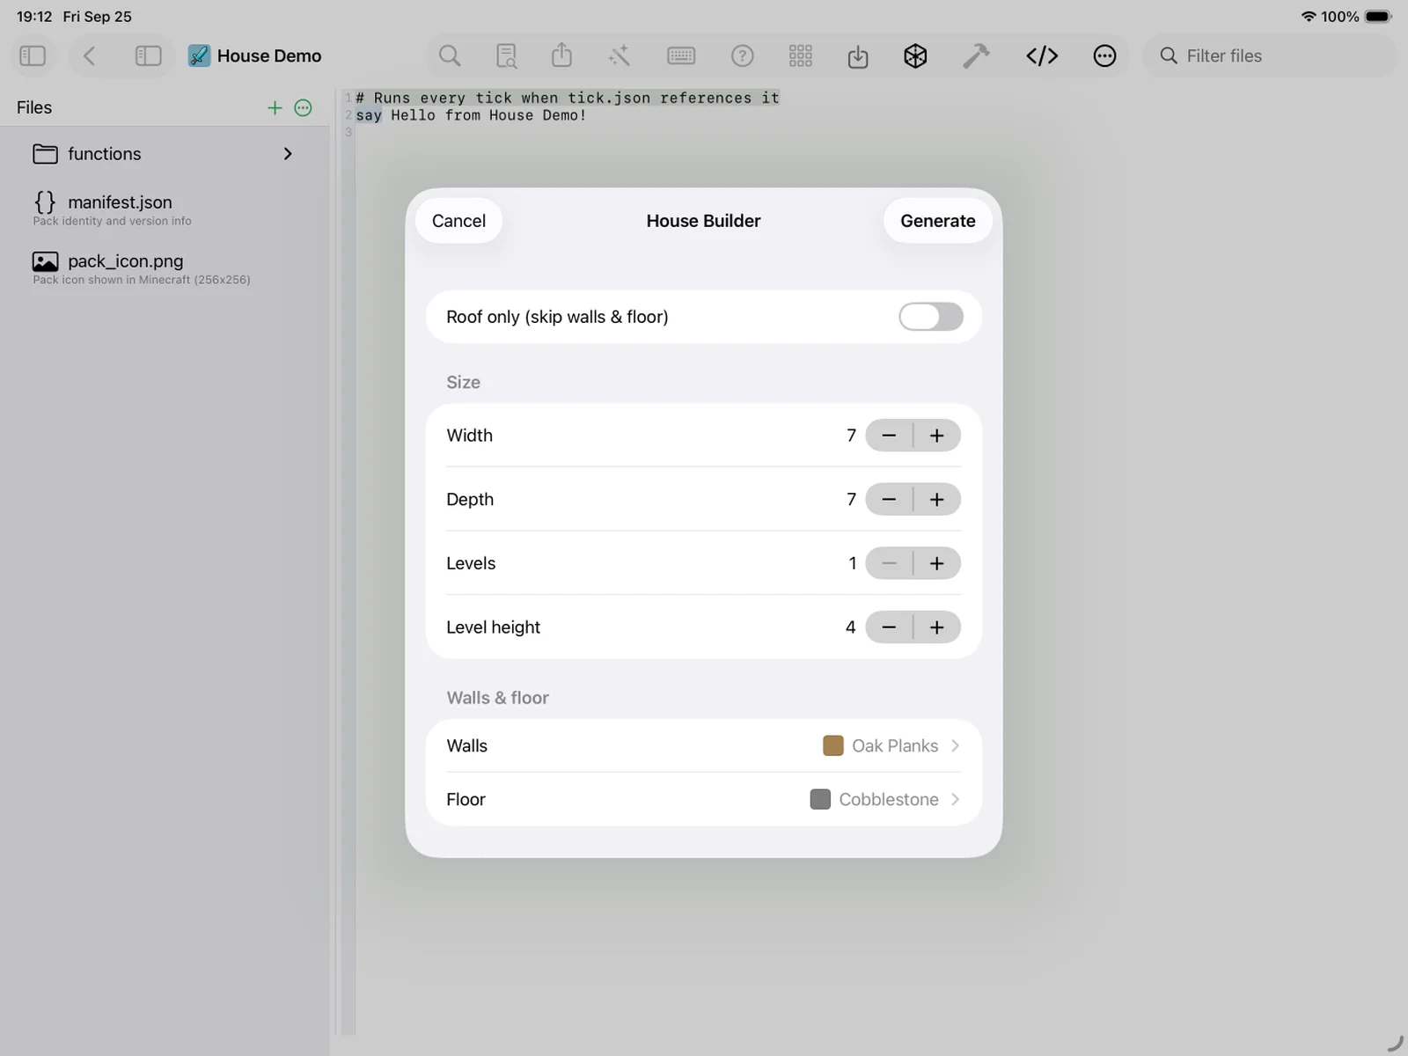Viewport: 1408px width, 1056px height.
Task: Click the import download box icon
Action: pyautogui.click(x=858, y=56)
